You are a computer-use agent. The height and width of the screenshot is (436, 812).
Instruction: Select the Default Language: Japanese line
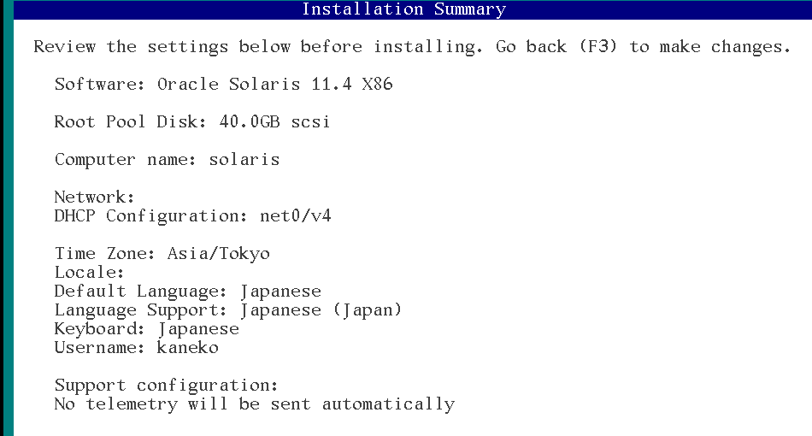click(188, 292)
